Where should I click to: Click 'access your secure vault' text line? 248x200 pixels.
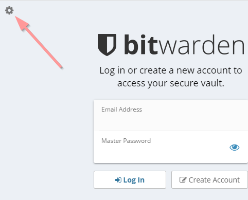(171, 83)
